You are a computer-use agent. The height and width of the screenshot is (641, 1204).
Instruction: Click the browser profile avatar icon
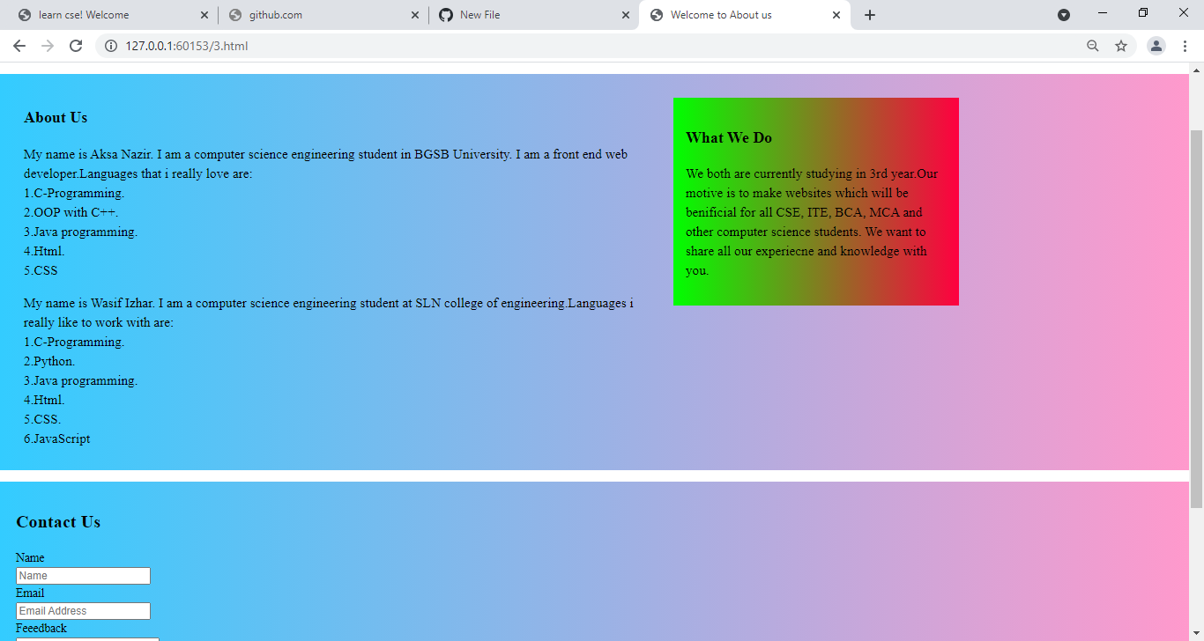point(1156,45)
